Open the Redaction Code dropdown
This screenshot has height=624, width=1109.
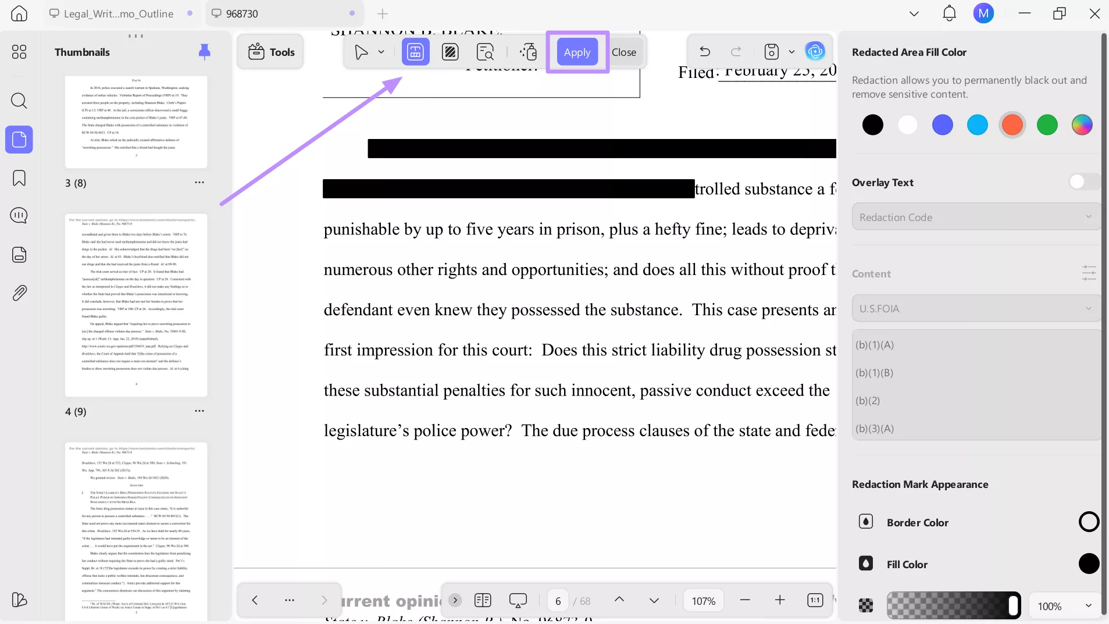pyautogui.click(x=974, y=216)
